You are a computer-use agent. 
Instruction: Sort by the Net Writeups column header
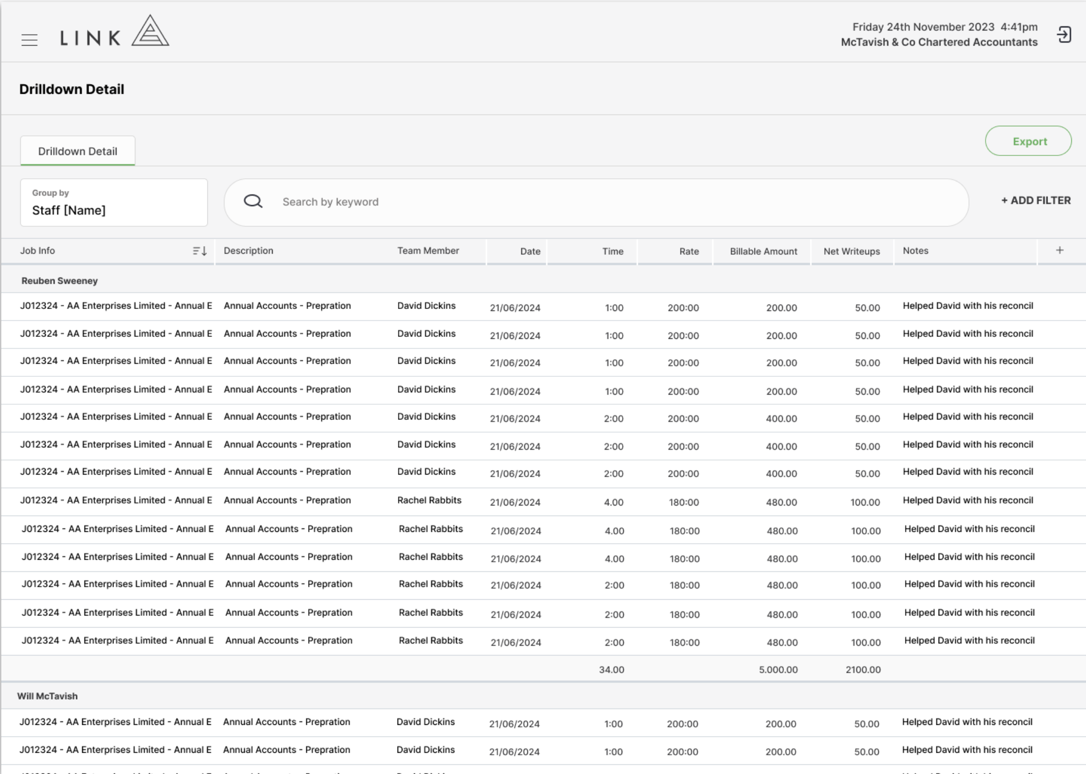(x=851, y=251)
